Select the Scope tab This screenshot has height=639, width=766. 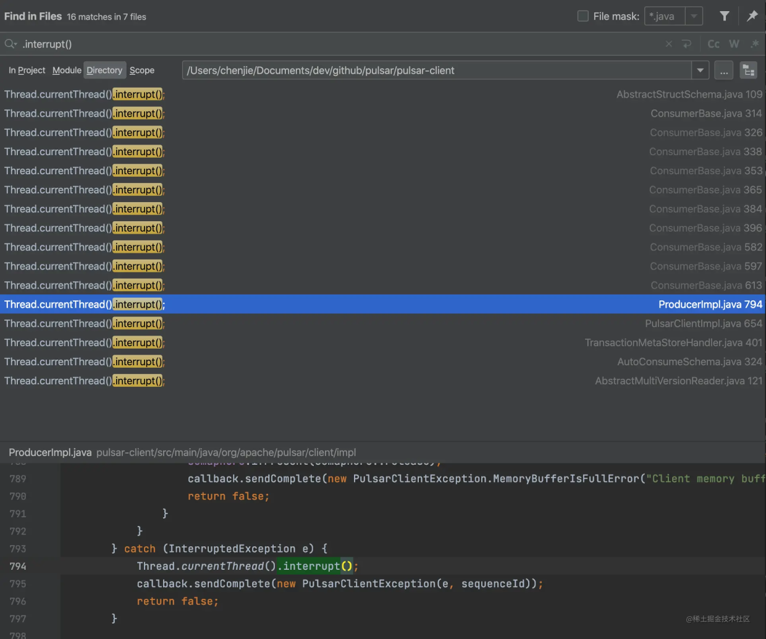click(142, 70)
